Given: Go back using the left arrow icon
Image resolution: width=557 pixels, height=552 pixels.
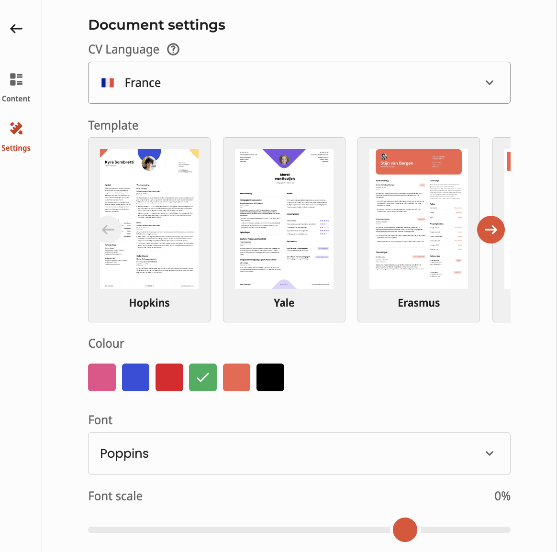Looking at the screenshot, I should (16, 28).
